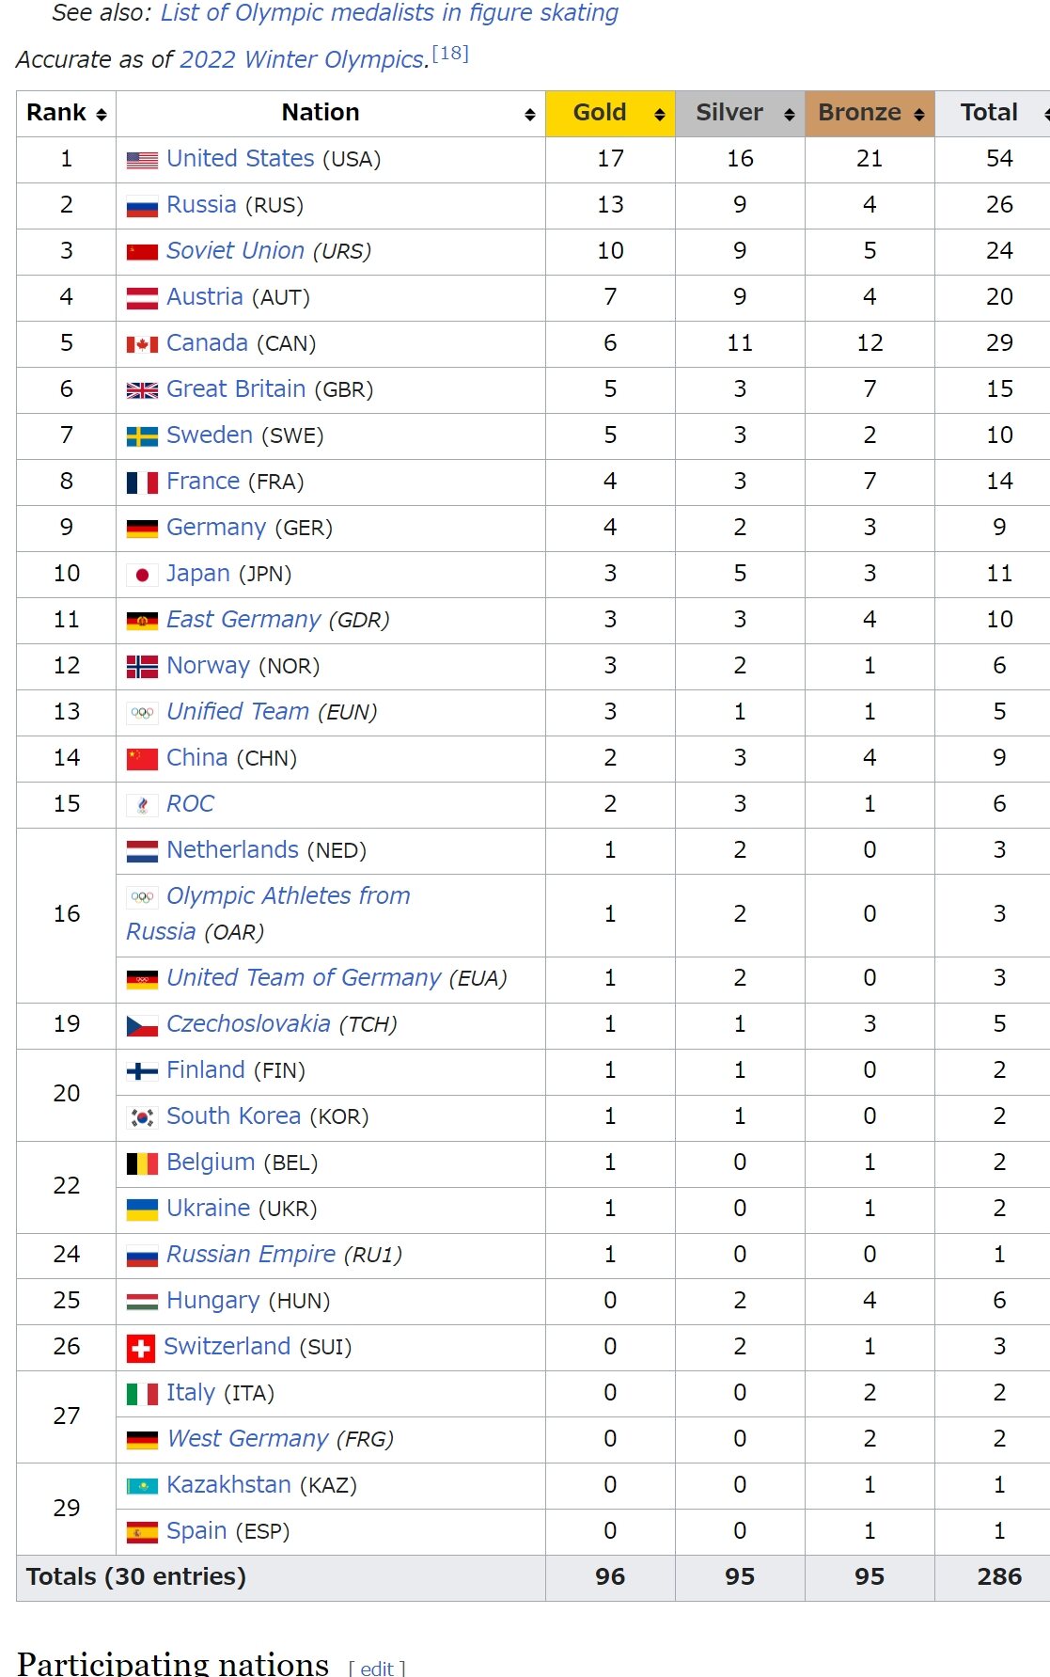Click the Great Britain flag icon
Viewport: 1050px width, 1677px height.
pyautogui.click(x=142, y=390)
